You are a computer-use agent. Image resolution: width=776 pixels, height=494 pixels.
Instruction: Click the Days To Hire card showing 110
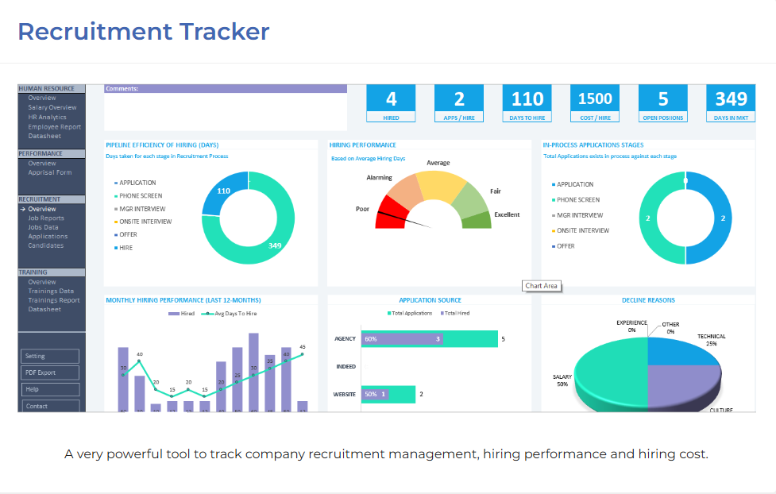527,103
